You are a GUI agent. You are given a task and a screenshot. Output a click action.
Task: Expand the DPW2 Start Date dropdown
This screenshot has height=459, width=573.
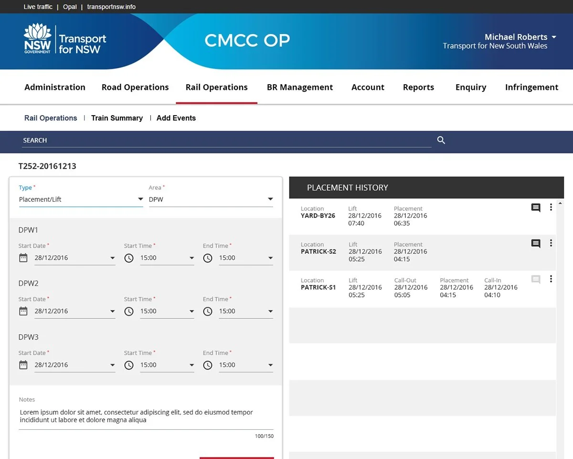click(x=113, y=312)
